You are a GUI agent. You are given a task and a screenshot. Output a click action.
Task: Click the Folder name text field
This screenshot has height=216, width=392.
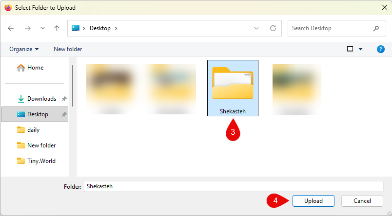[x=233, y=186]
